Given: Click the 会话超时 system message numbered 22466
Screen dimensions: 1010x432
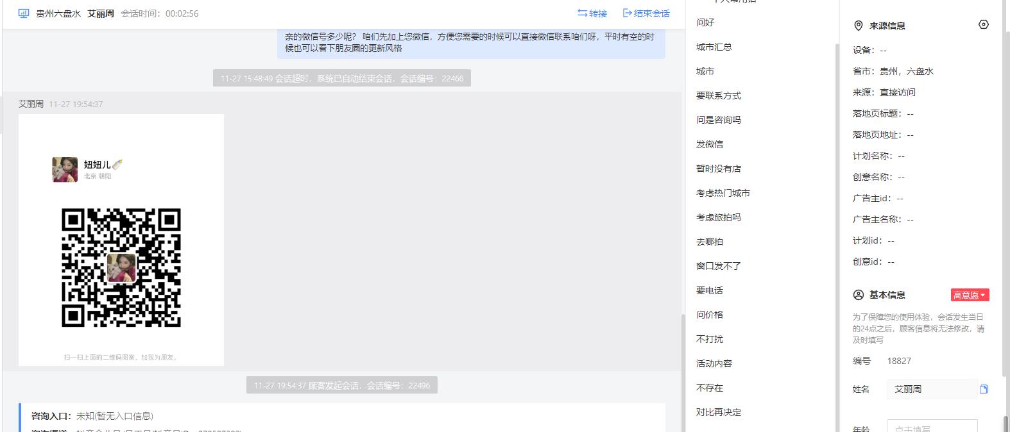Looking at the screenshot, I should (x=342, y=78).
